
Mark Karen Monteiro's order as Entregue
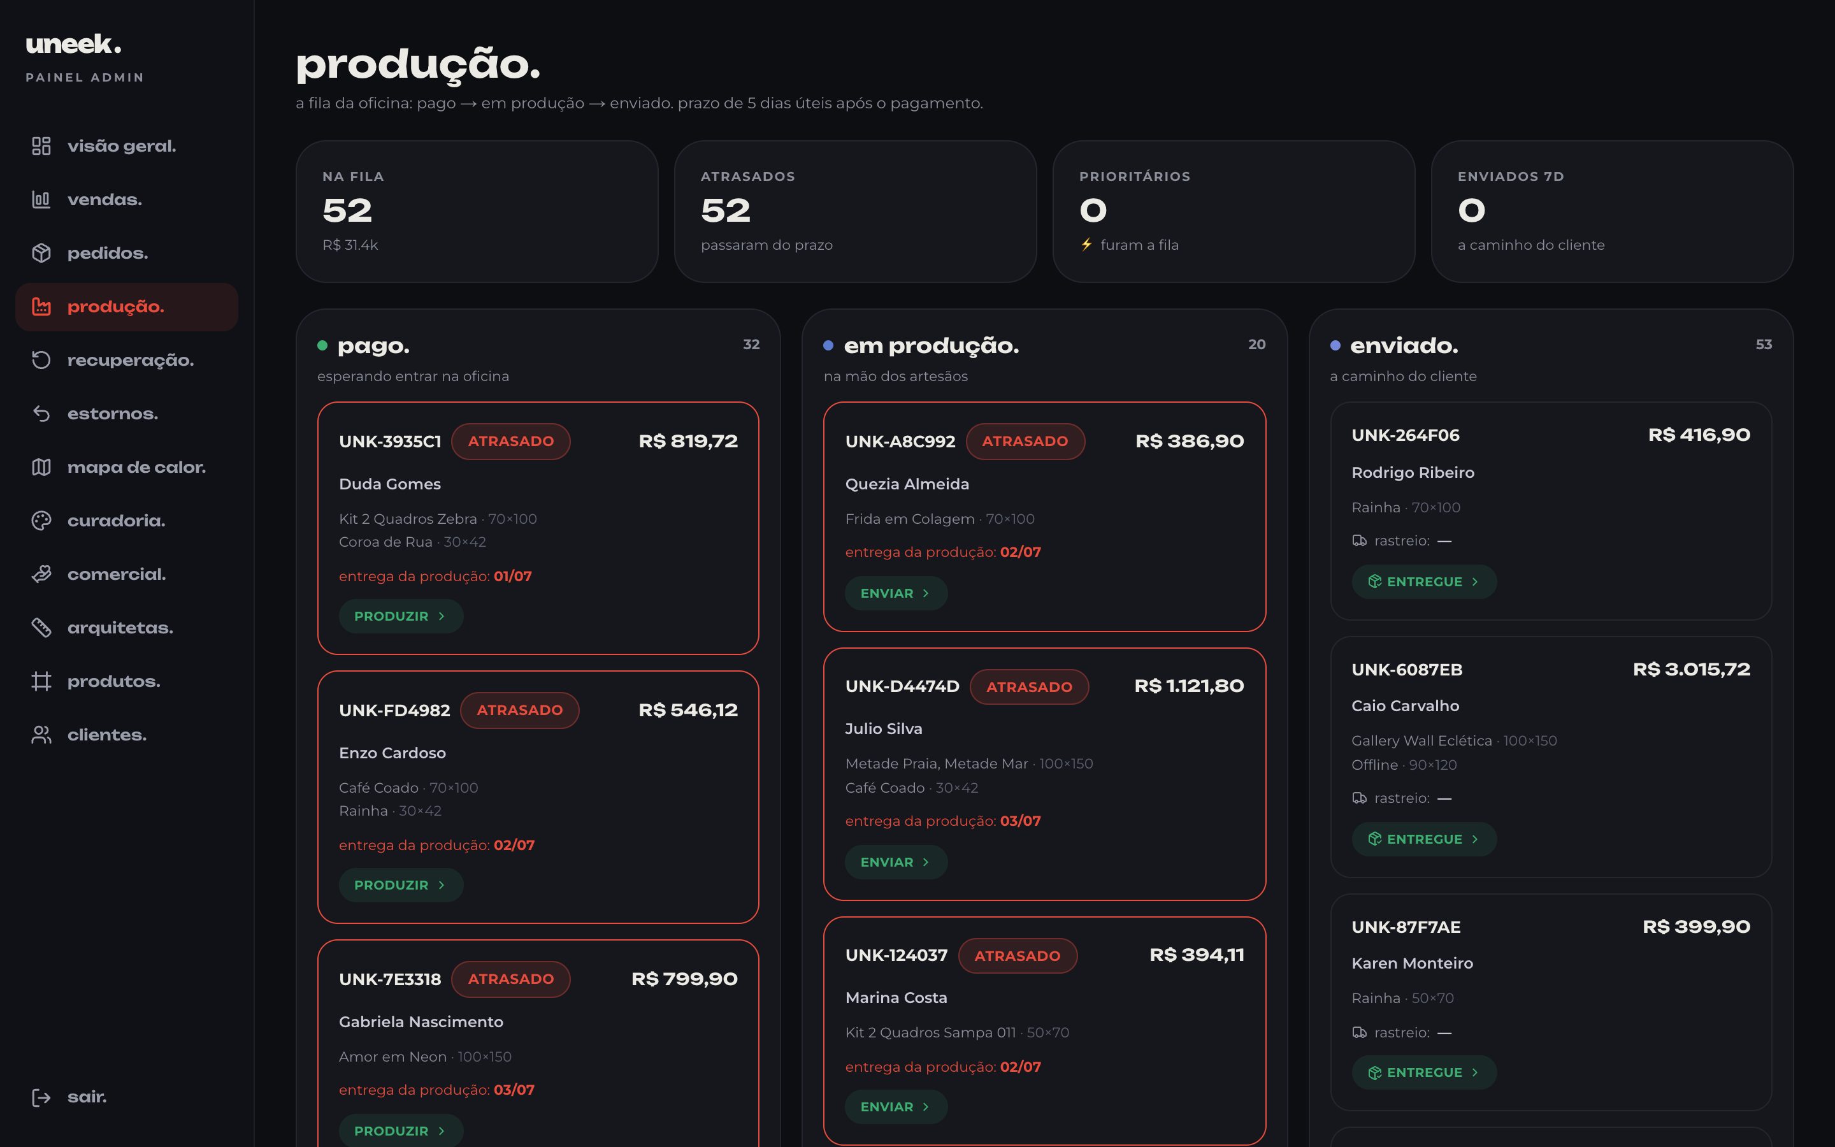point(1423,1072)
